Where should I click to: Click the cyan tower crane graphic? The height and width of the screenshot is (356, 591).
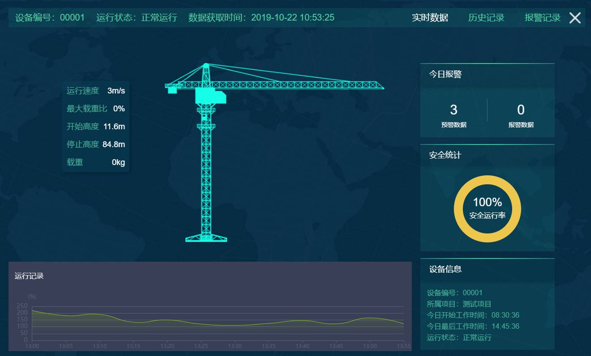tap(206, 152)
